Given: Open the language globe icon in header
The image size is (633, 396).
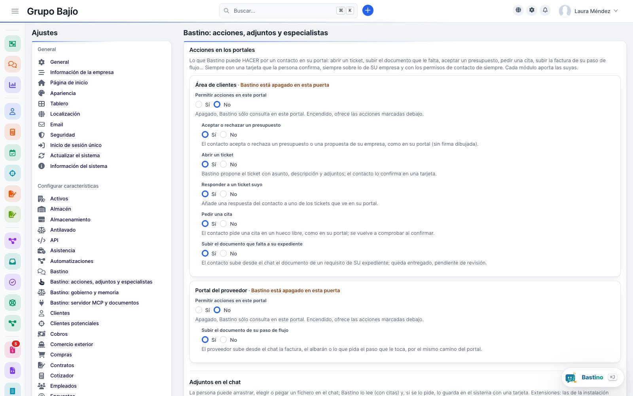Looking at the screenshot, I should point(518,10).
